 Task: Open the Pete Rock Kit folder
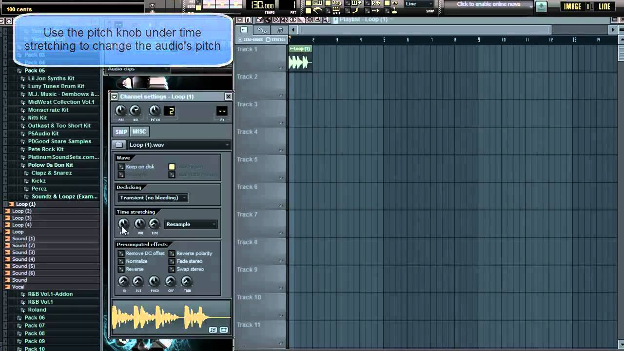pyautogui.click(x=46, y=150)
